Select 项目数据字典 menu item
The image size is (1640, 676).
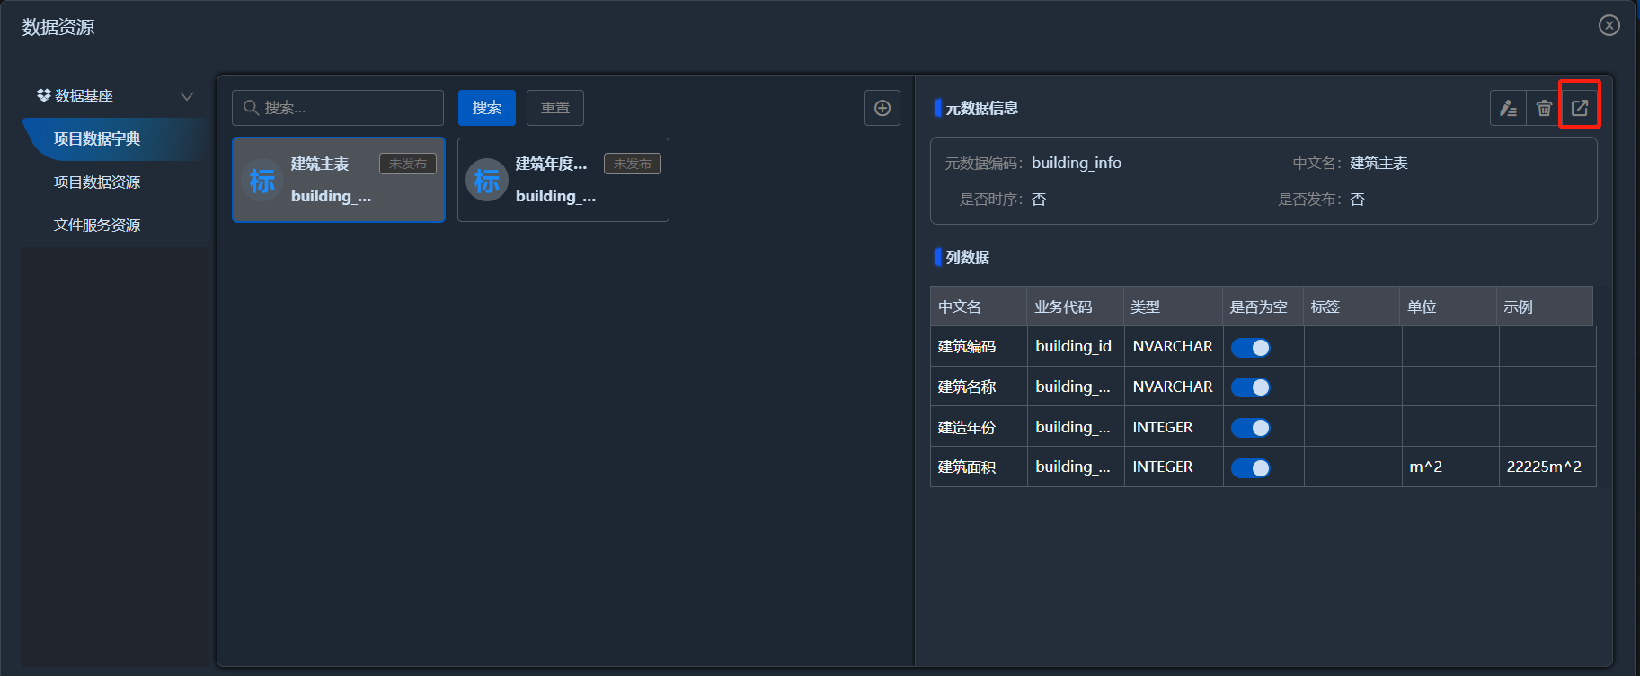(x=115, y=139)
